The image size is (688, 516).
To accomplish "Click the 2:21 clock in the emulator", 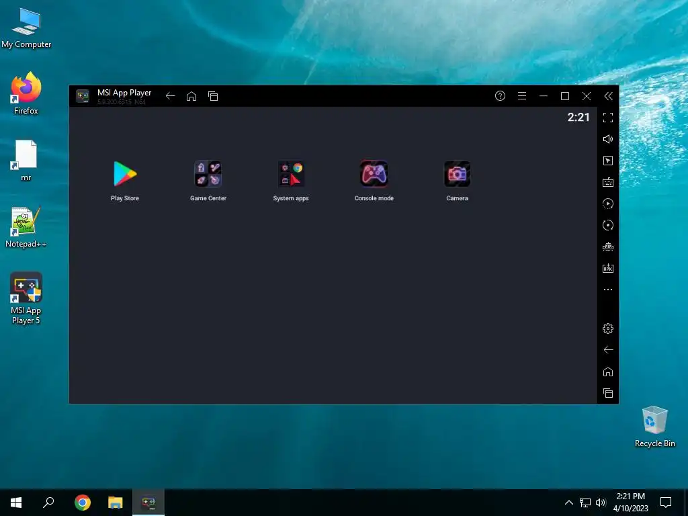I will coord(578,117).
